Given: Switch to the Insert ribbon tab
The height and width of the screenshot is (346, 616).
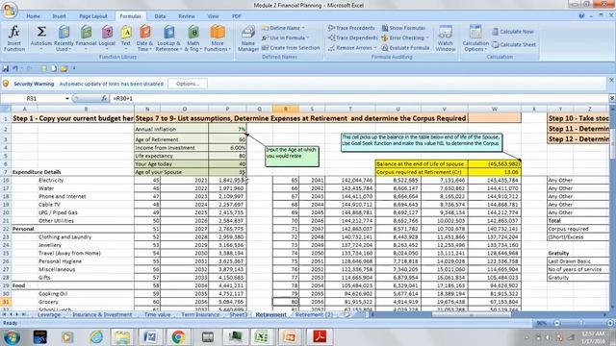Looking at the screenshot, I should point(59,16).
